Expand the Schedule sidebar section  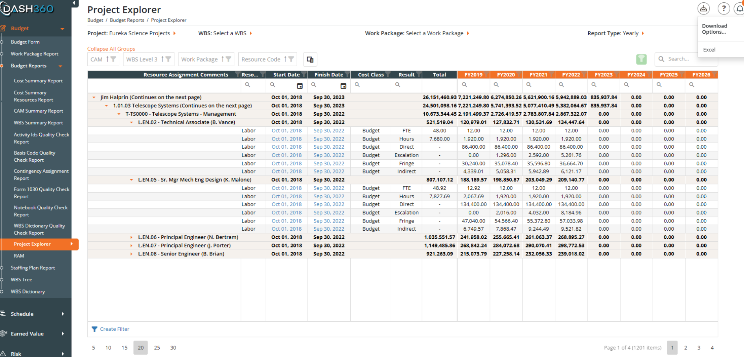(x=63, y=314)
